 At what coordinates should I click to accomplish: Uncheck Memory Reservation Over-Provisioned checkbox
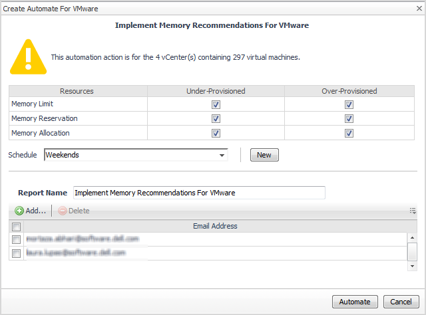(x=348, y=119)
